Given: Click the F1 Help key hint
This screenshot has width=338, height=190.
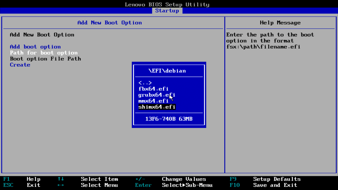Looking at the screenshot, I should click(22, 179).
